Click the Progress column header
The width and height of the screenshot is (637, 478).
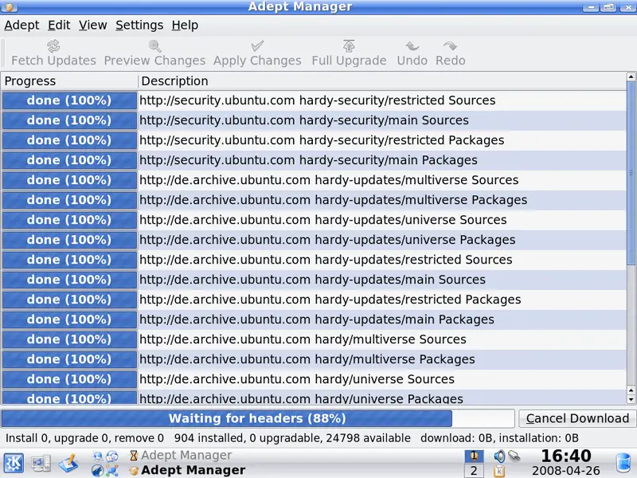[x=69, y=81]
